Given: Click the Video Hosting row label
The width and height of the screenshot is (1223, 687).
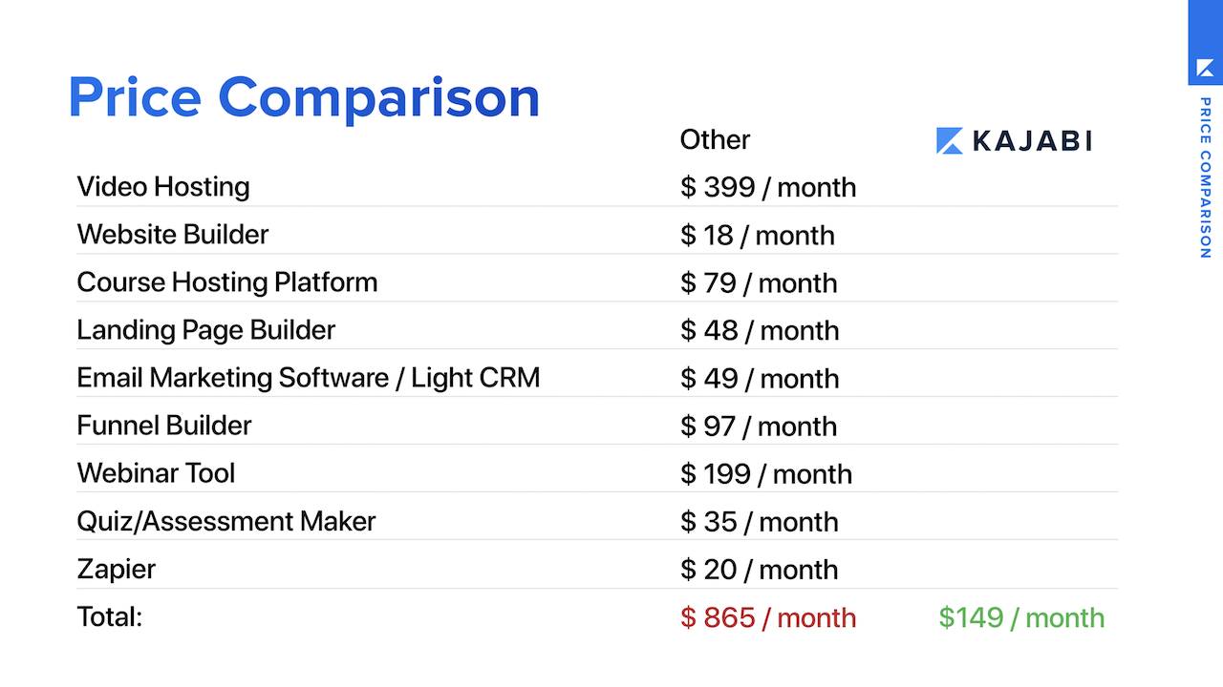Looking at the screenshot, I should 163,186.
